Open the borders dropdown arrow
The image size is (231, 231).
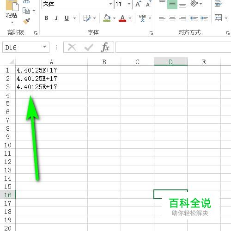(95, 18)
